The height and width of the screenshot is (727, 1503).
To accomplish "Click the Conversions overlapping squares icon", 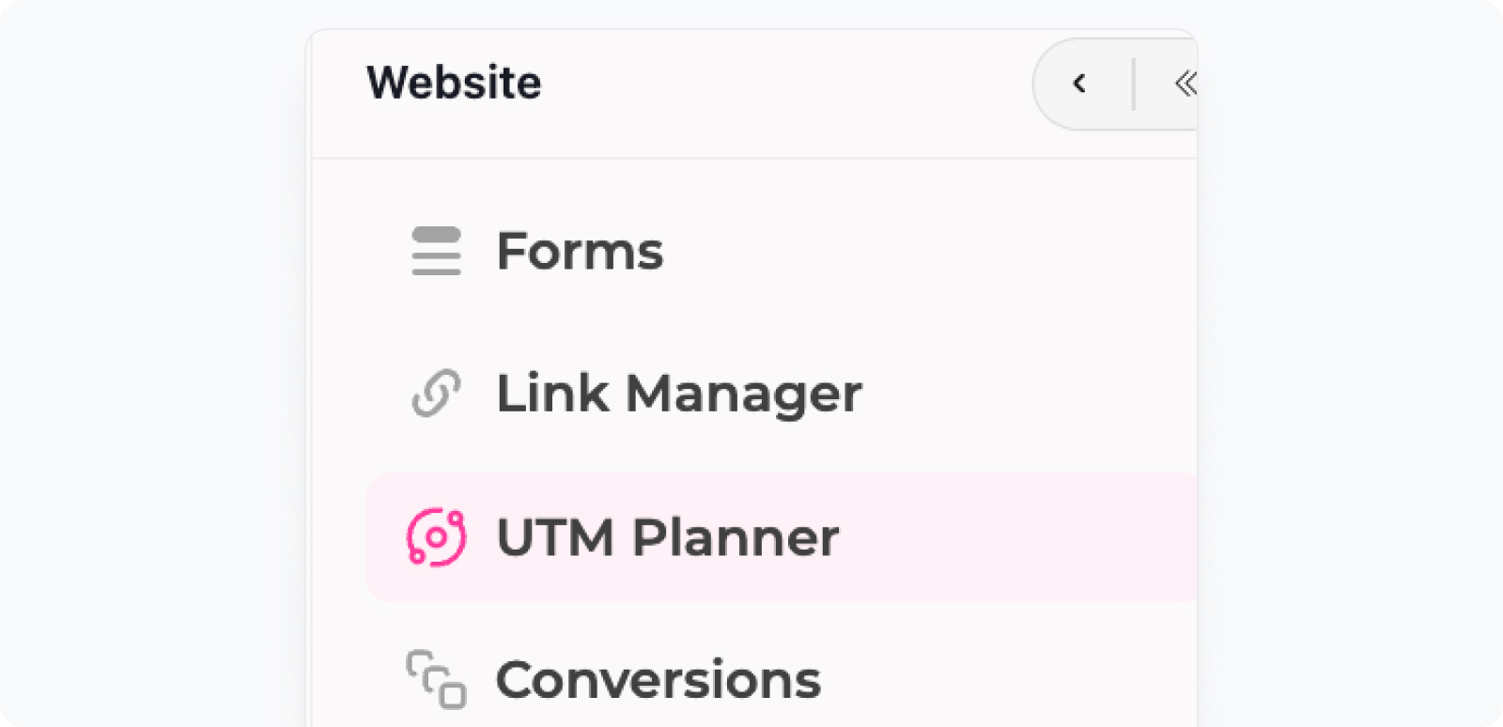I will pyautogui.click(x=436, y=679).
